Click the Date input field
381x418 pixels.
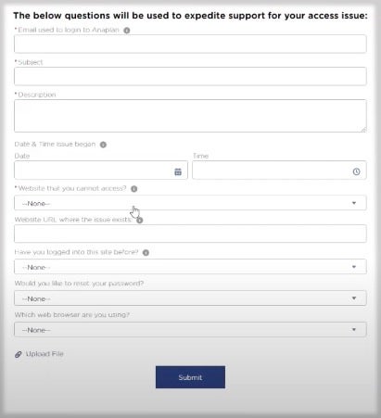point(101,170)
